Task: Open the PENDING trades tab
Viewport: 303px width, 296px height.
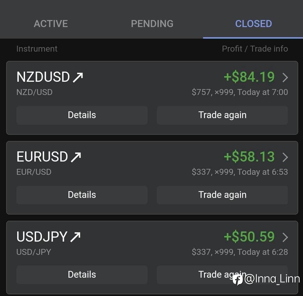Action: [x=152, y=24]
